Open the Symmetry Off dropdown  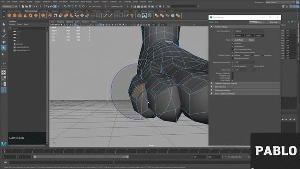[117, 6]
